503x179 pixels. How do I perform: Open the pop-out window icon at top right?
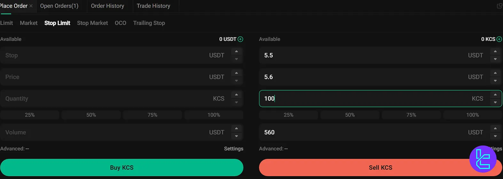(499, 6)
